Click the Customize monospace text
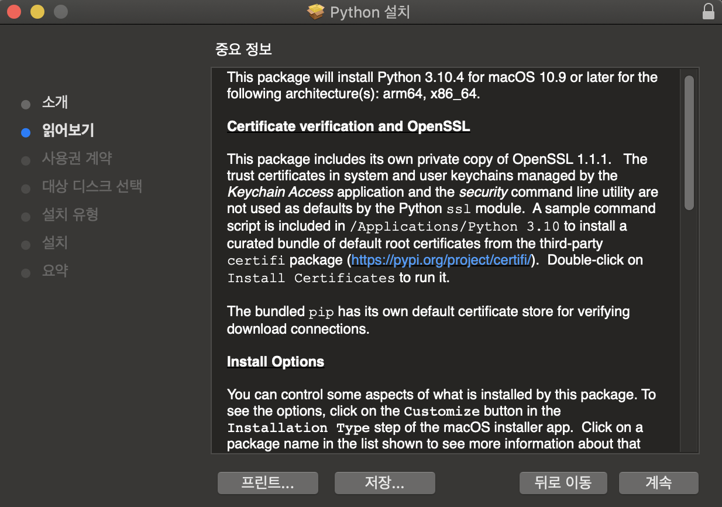Viewport: 722px width, 507px height. pyautogui.click(x=442, y=411)
